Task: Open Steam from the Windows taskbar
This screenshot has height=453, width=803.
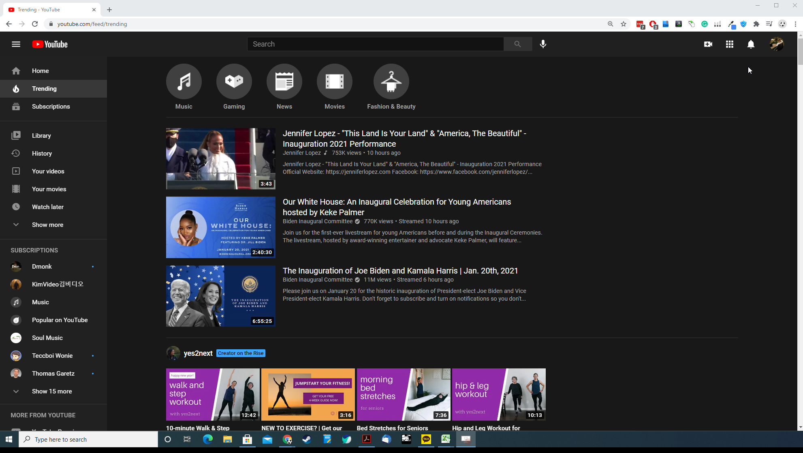Action: coord(307,439)
